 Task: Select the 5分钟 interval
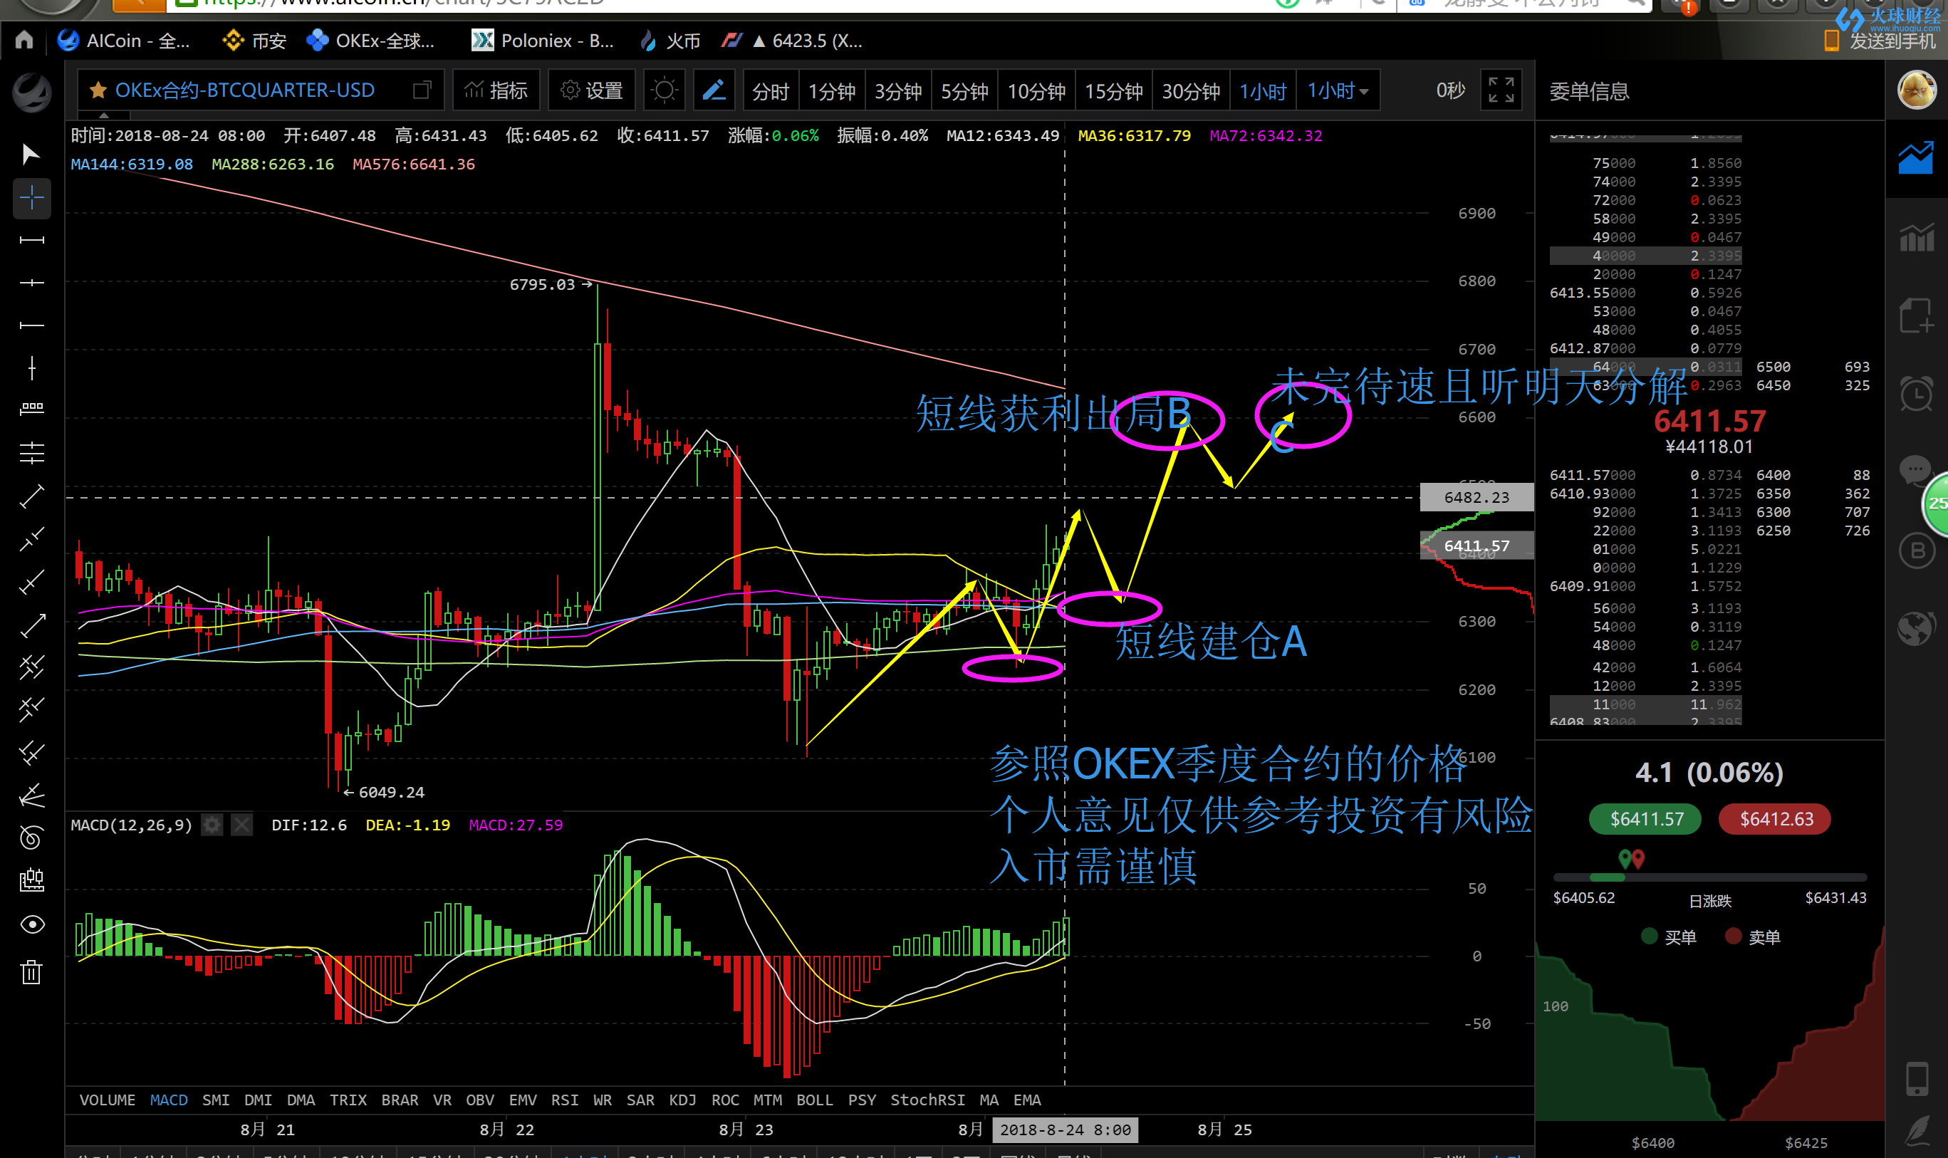tap(964, 91)
